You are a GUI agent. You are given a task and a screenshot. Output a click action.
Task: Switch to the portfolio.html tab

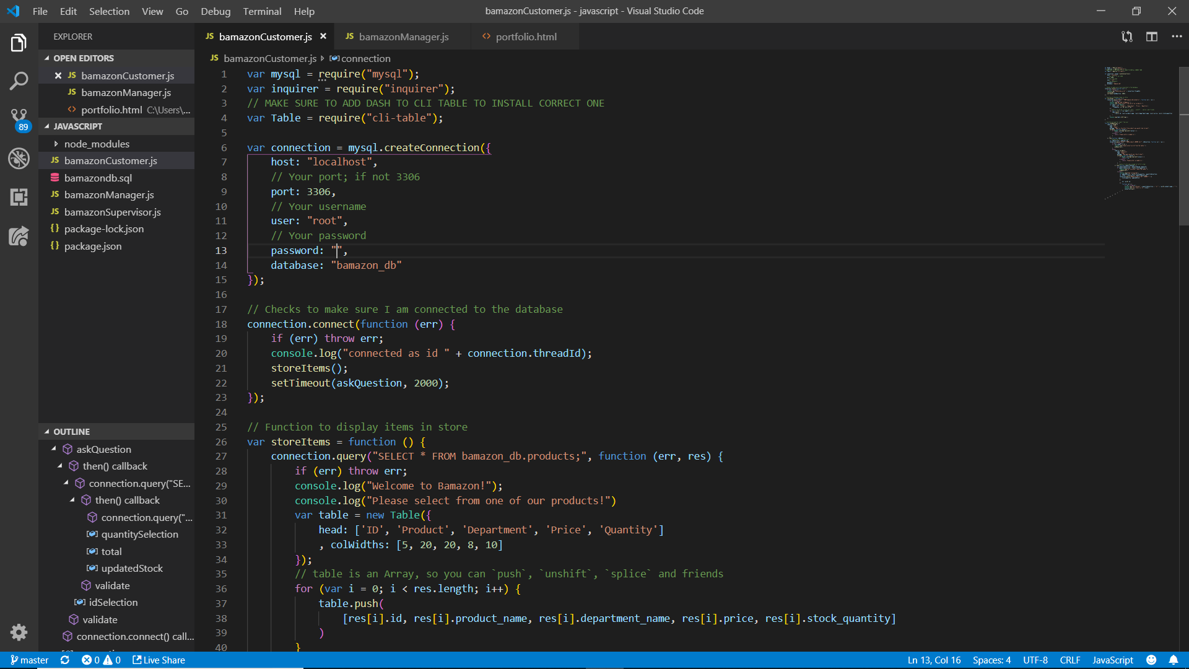point(526,37)
